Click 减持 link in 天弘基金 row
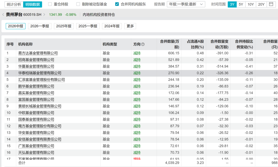Image resolution: width=278 pixels, height=167 pixels. tap(137, 153)
